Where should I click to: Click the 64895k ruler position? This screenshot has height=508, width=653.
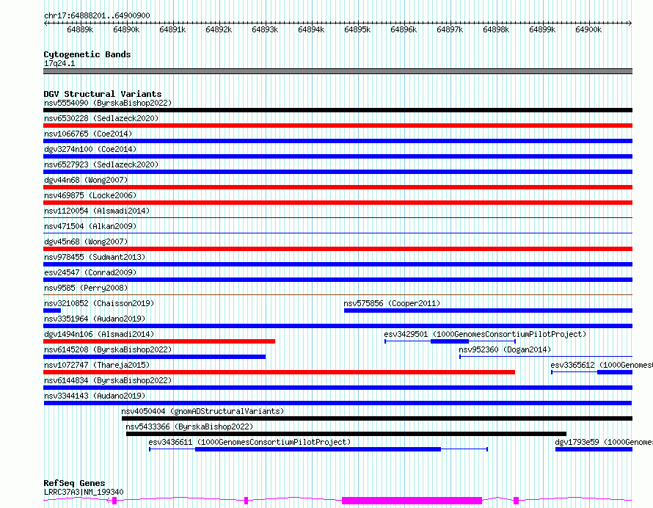pyautogui.click(x=357, y=29)
